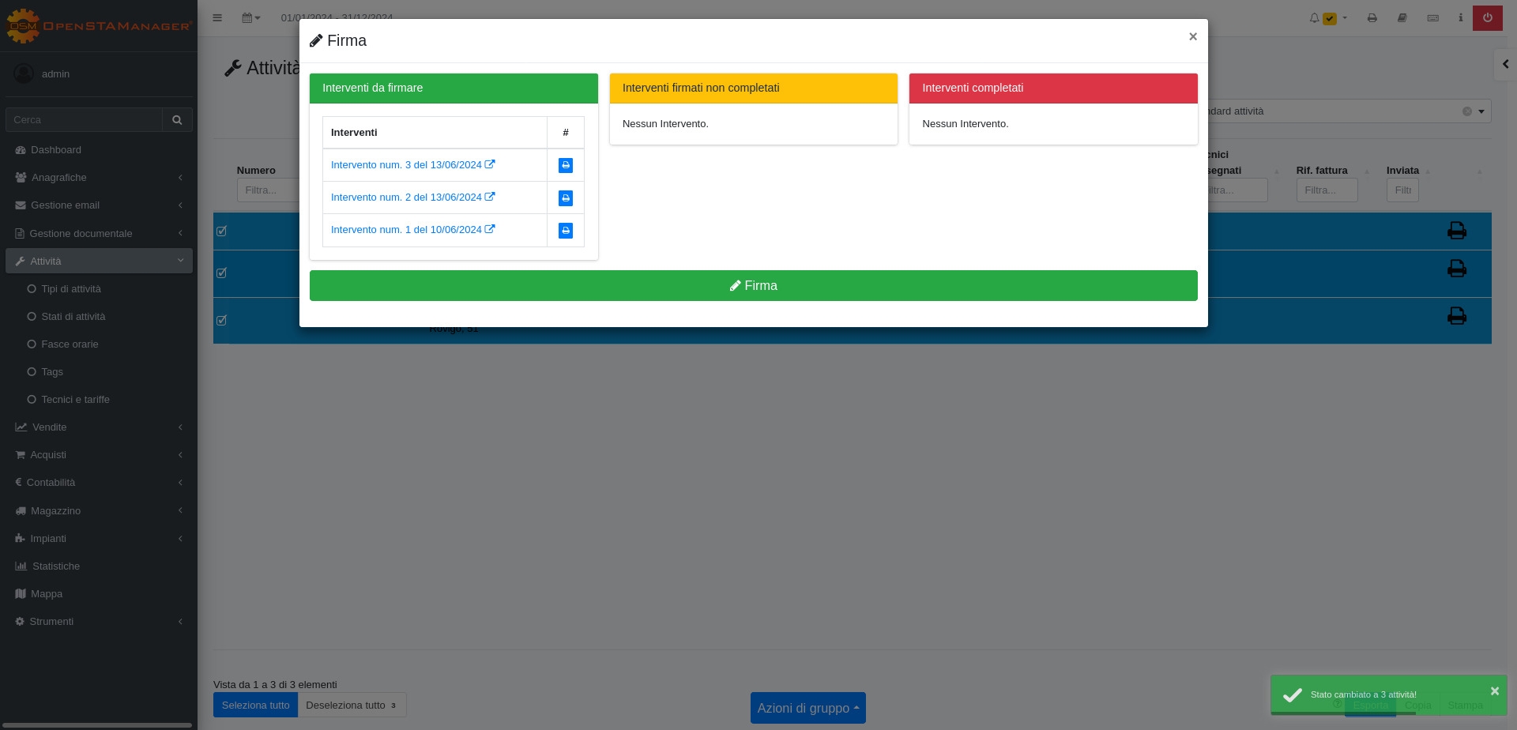Open Dashboard from the sidebar
Image resolution: width=1517 pixels, height=730 pixels.
click(55, 150)
